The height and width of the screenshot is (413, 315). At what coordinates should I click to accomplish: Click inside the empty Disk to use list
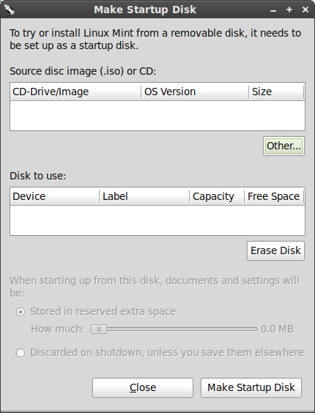[157, 220]
